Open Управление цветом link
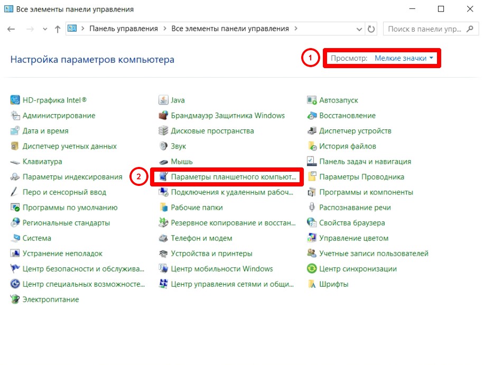Viewport: 484px width, 365px height. (x=353, y=238)
